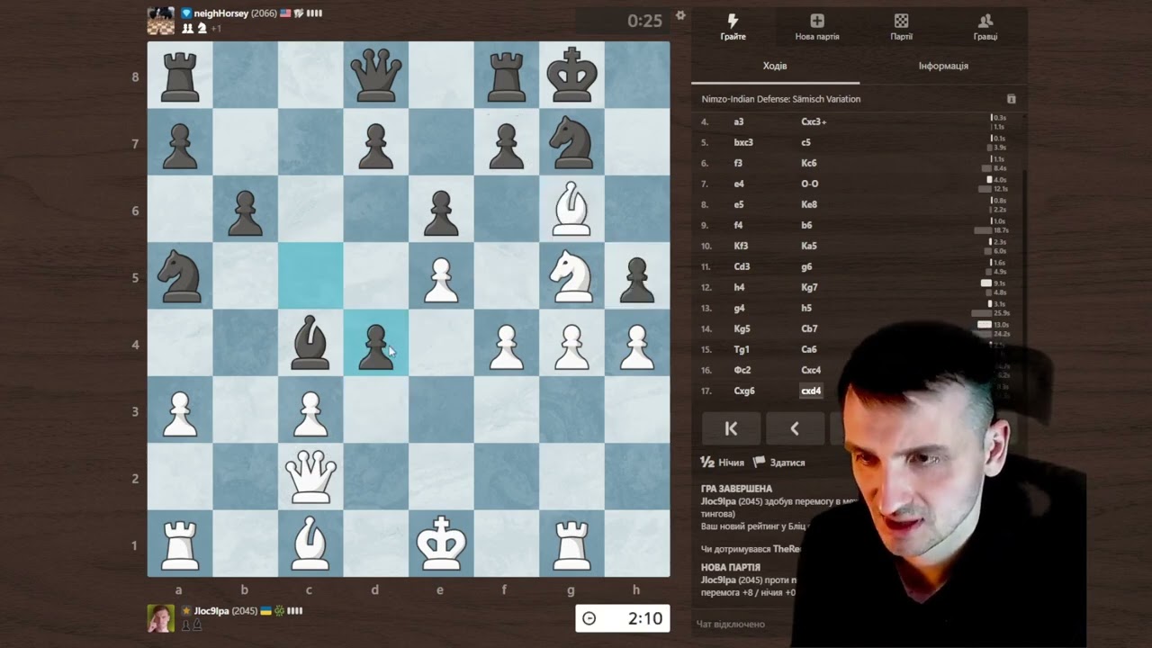Open board settings gear icon
Screen dimensions: 1152x648
[x=680, y=15]
